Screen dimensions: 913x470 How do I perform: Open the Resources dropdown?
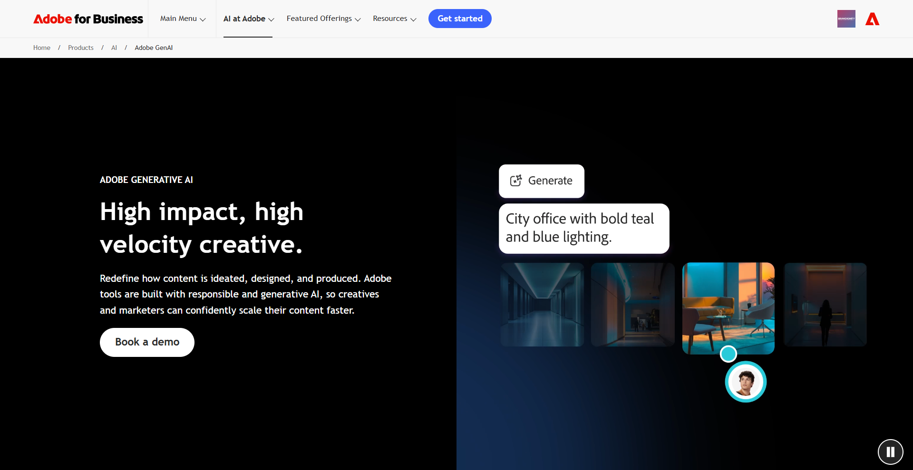click(x=394, y=19)
